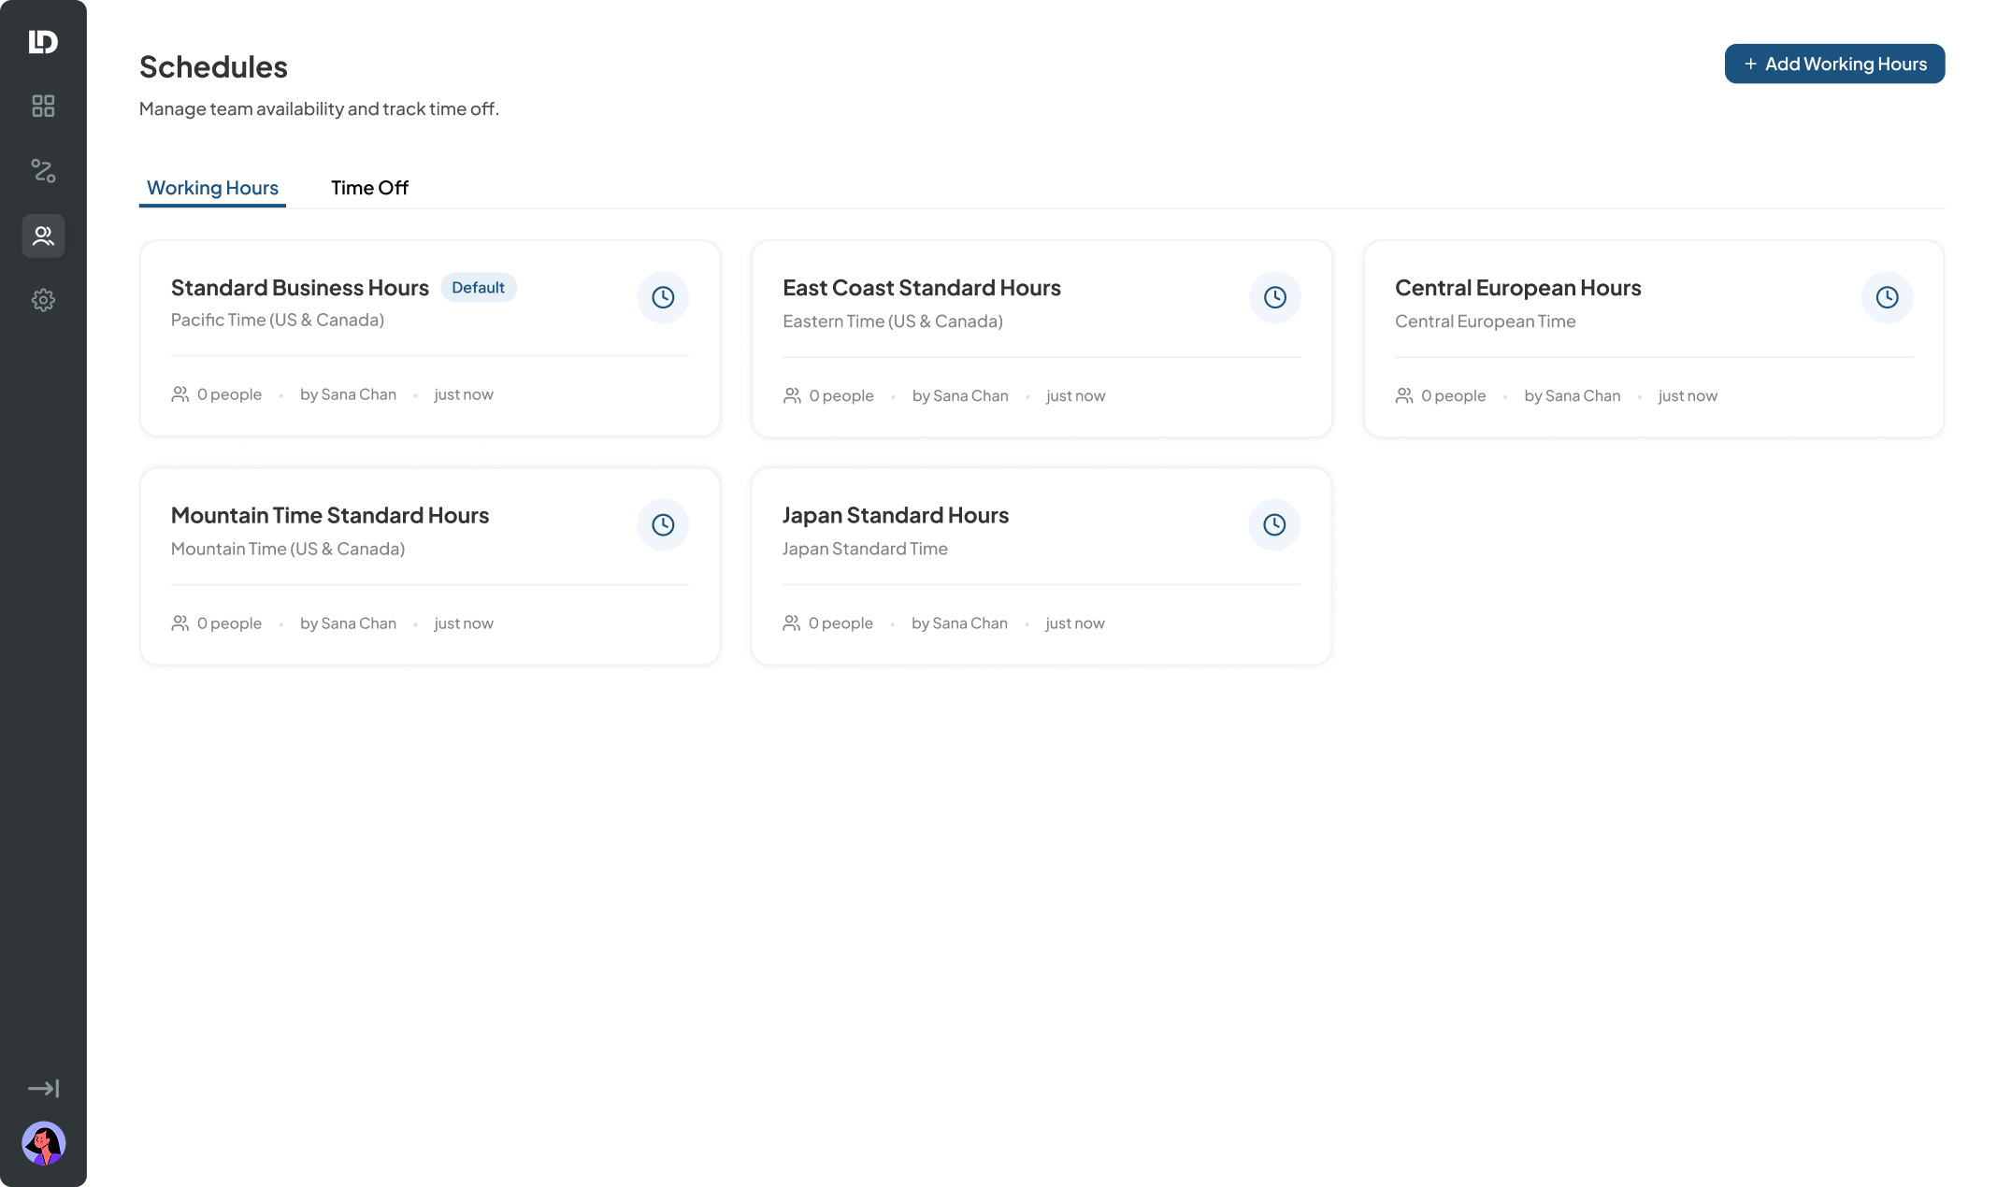Click '0 people' on the Japan Standard Hours card

coord(840,623)
